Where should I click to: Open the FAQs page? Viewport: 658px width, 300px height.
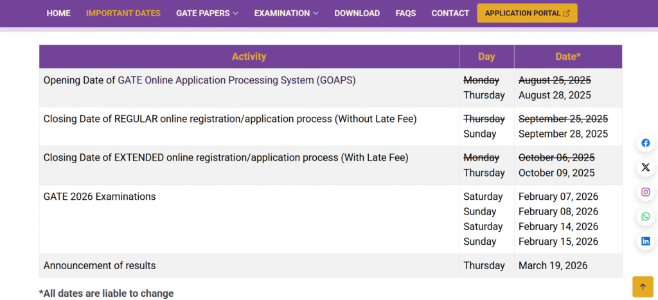click(x=405, y=13)
